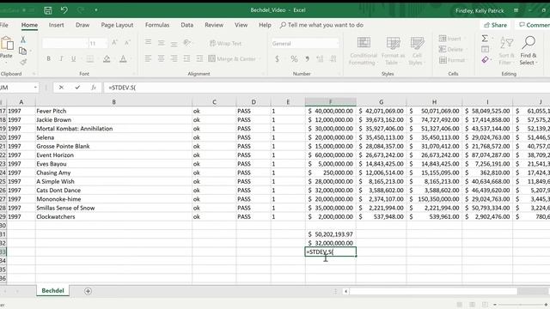The height and width of the screenshot is (309, 550).
Task: Open the Quick Access Toolbar customize arrow
Action: click(95, 10)
